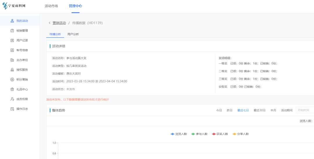Toggle the 参与人数 chart legend
This screenshot has height=159, width=314.
(199, 134)
